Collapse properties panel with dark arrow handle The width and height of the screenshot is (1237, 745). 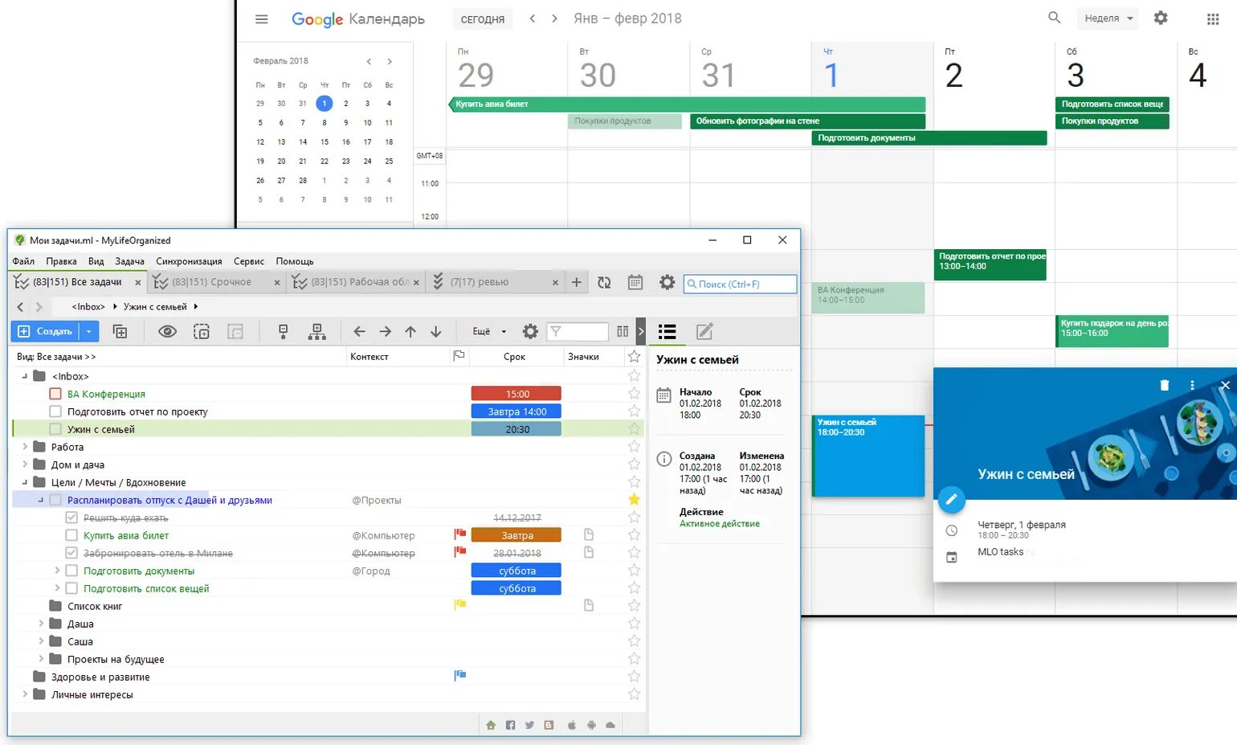(640, 331)
